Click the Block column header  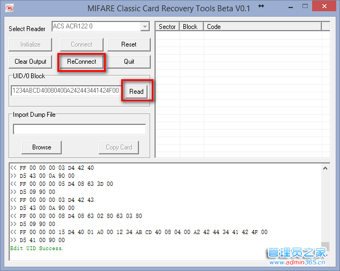(x=191, y=27)
